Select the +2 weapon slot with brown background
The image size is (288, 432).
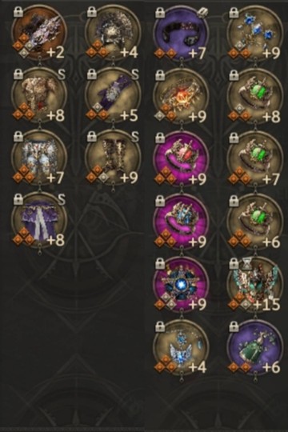coord(39,33)
